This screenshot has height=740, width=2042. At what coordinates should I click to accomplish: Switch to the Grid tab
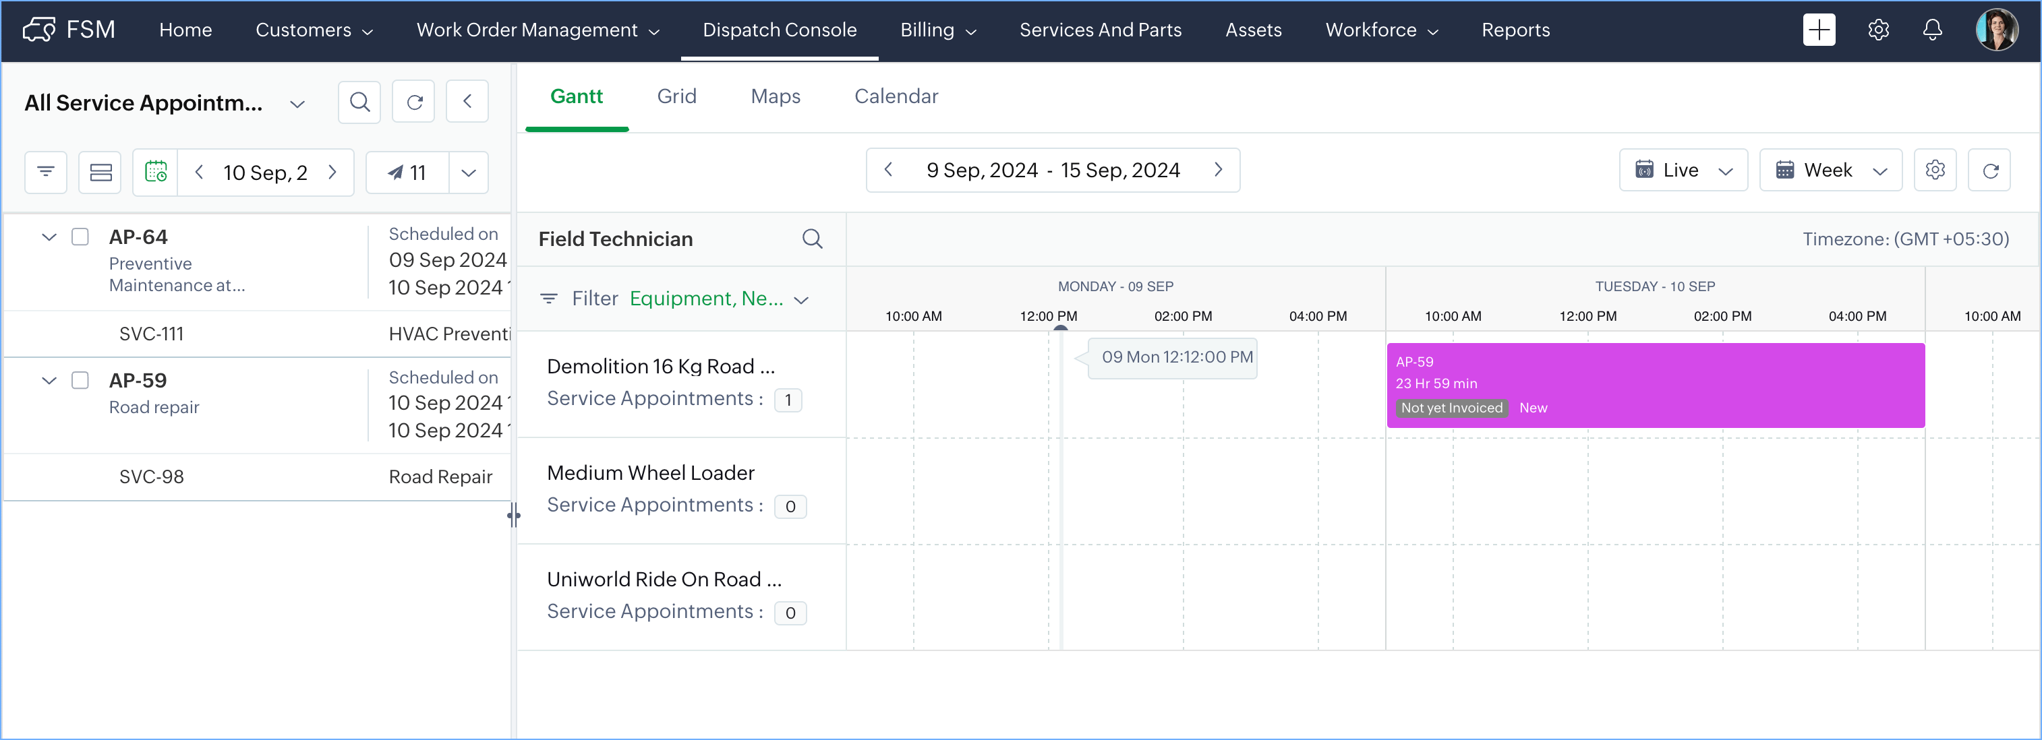[676, 96]
